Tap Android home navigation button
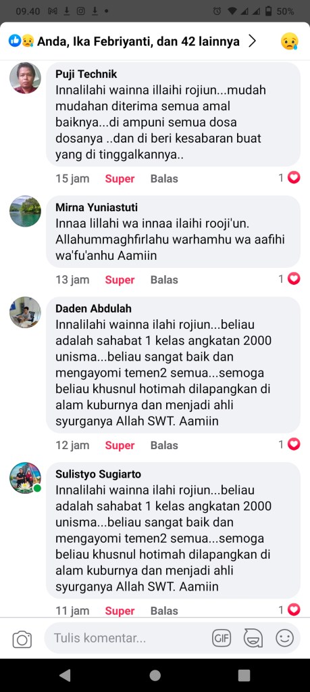This screenshot has height=692, width=310. (155, 675)
